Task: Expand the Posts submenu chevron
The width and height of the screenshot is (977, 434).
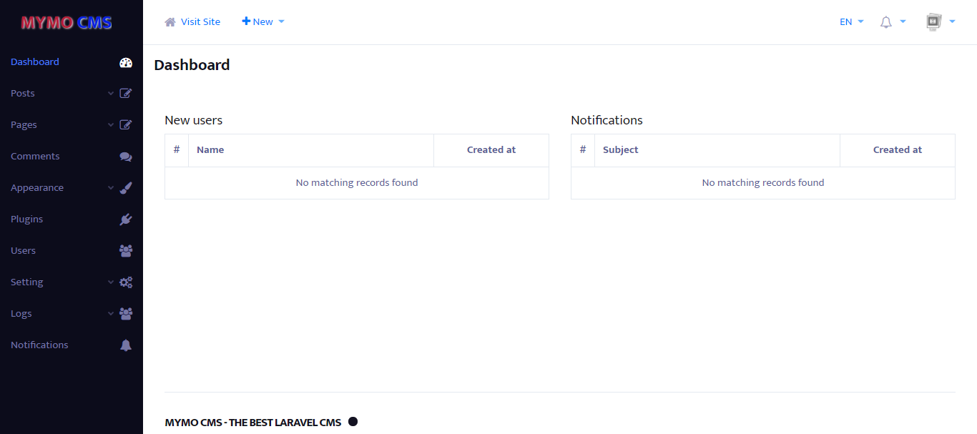Action: (111, 94)
